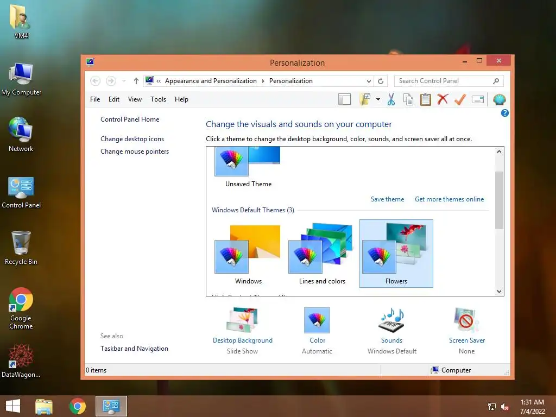Click the Properties card icon in toolbar
This screenshot has height=417, width=556.
coord(478,100)
